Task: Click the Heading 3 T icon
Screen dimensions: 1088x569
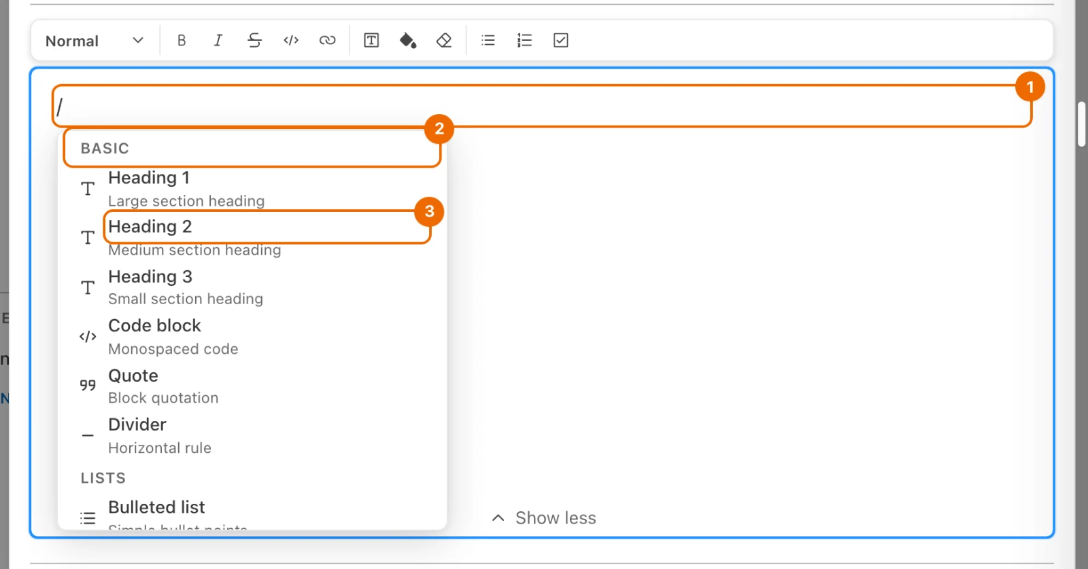Action: [x=88, y=288]
